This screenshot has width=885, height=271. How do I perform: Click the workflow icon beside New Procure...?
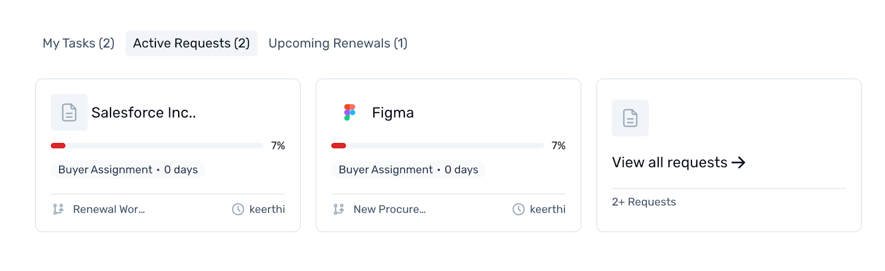[x=339, y=209]
